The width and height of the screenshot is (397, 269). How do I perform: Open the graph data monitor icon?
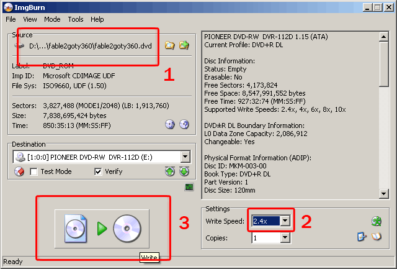tap(189, 188)
